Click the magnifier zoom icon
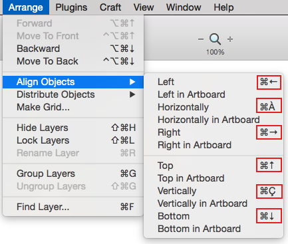The height and width of the screenshot is (244, 288). pos(215,39)
